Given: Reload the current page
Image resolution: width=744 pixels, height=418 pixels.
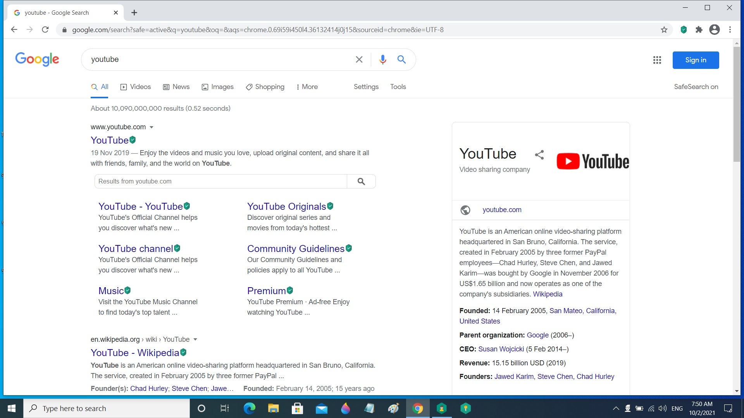Looking at the screenshot, I should coord(45,30).
